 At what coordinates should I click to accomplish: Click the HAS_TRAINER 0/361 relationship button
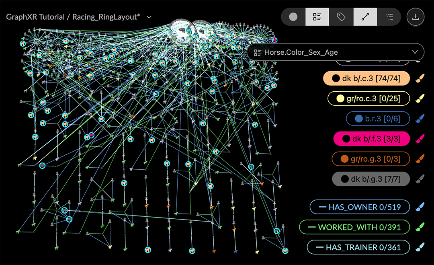tap(358, 247)
